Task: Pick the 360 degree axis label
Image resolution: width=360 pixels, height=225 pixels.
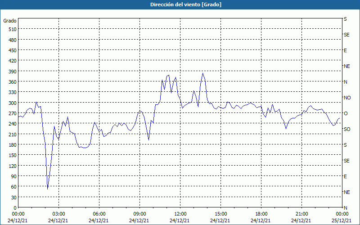Action: (x=13, y=82)
